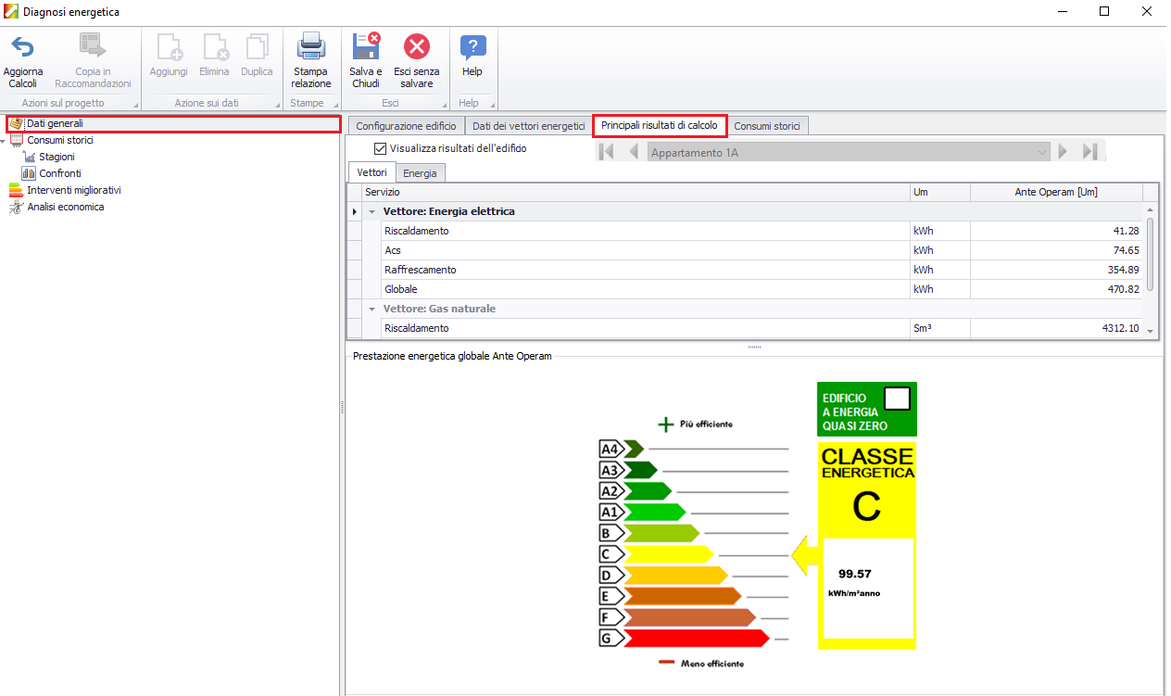This screenshot has width=1171, height=696.
Task: Switch to the Energia sub-tab
Action: 420,173
